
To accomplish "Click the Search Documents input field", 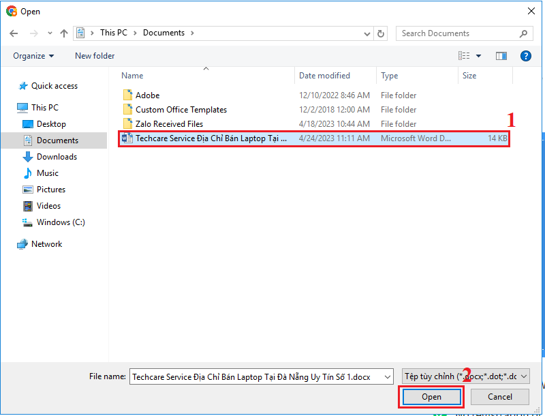I will pyautogui.click(x=456, y=33).
